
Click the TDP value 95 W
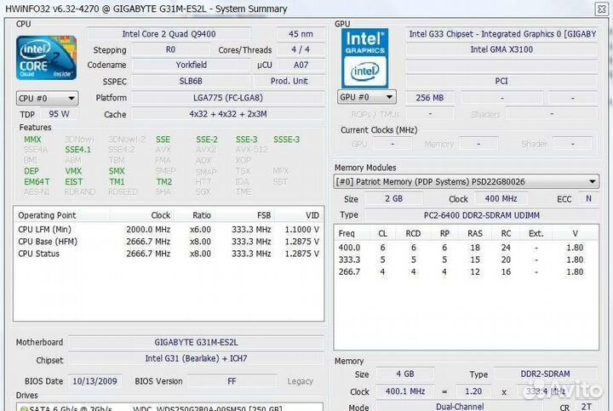click(59, 114)
